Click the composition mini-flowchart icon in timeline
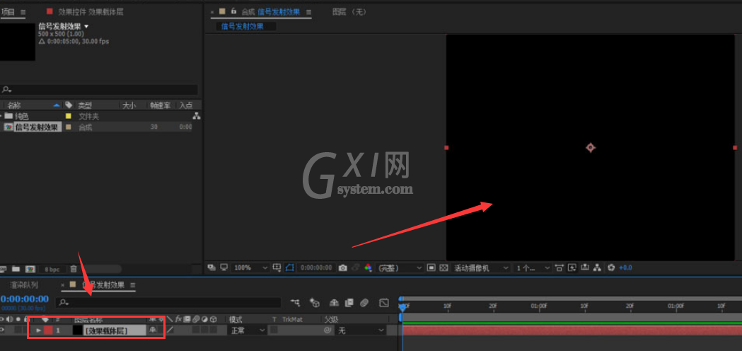This screenshot has height=351, width=742. point(296,302)
